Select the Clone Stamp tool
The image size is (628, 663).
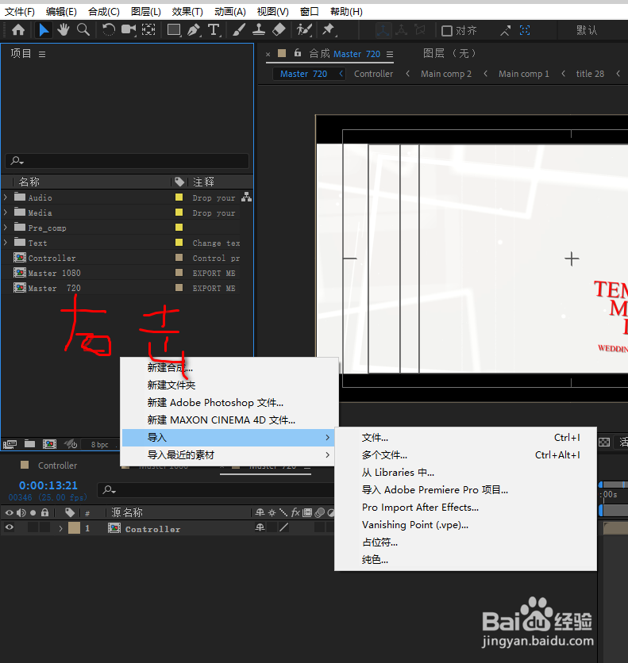click(259, 29)
